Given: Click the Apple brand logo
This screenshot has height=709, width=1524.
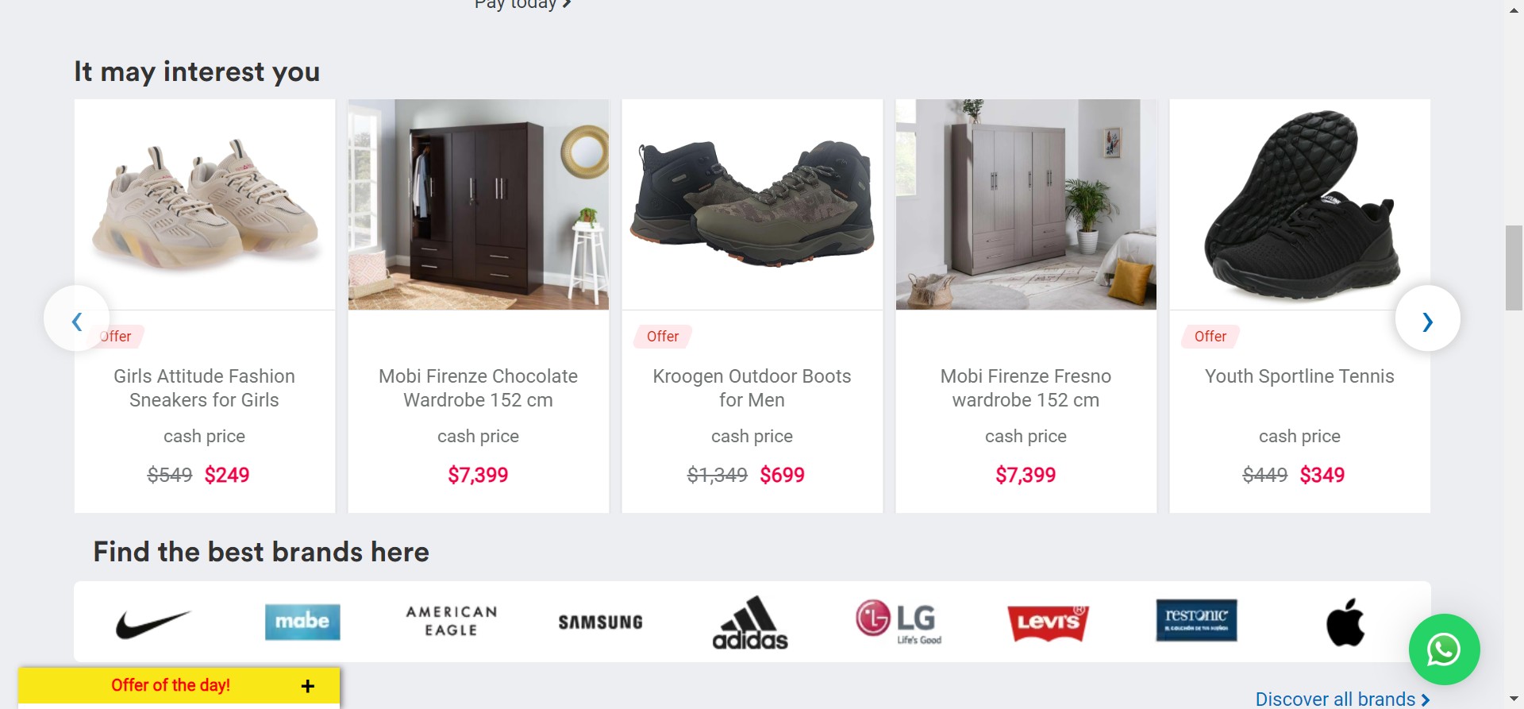Looking at the screenshot, I should 1345,622.
